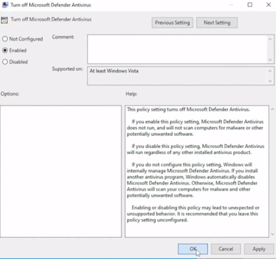Close the Turn off Defender Antivirus dialog

[268, 5]
